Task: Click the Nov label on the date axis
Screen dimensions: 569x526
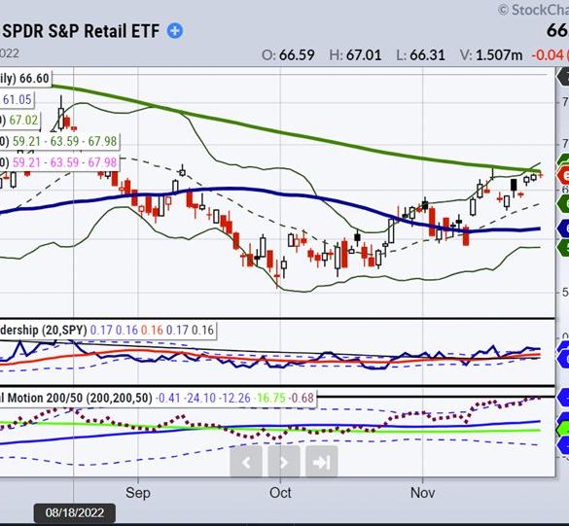Action: click(423, 493)
